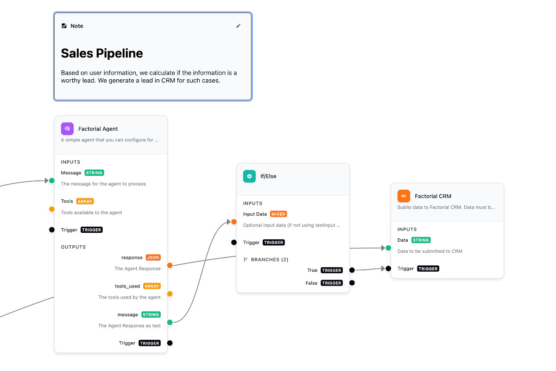Click the MIXED badge on Input Data
The width and height of the screenshot is (556, 371).
(278, 214)
